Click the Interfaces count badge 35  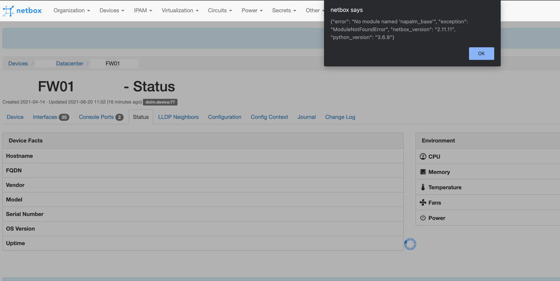point(64,117)
